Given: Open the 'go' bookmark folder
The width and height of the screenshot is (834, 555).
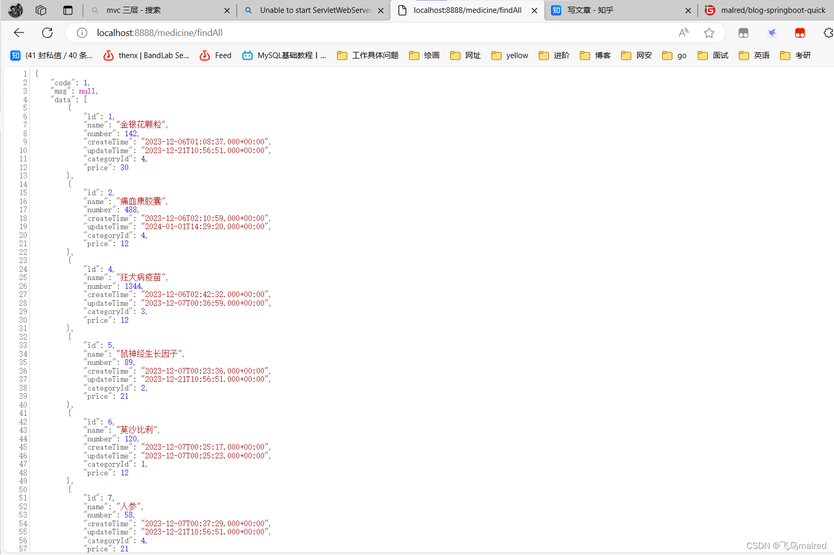Looking at the screenshot, I should coord(674,55).
